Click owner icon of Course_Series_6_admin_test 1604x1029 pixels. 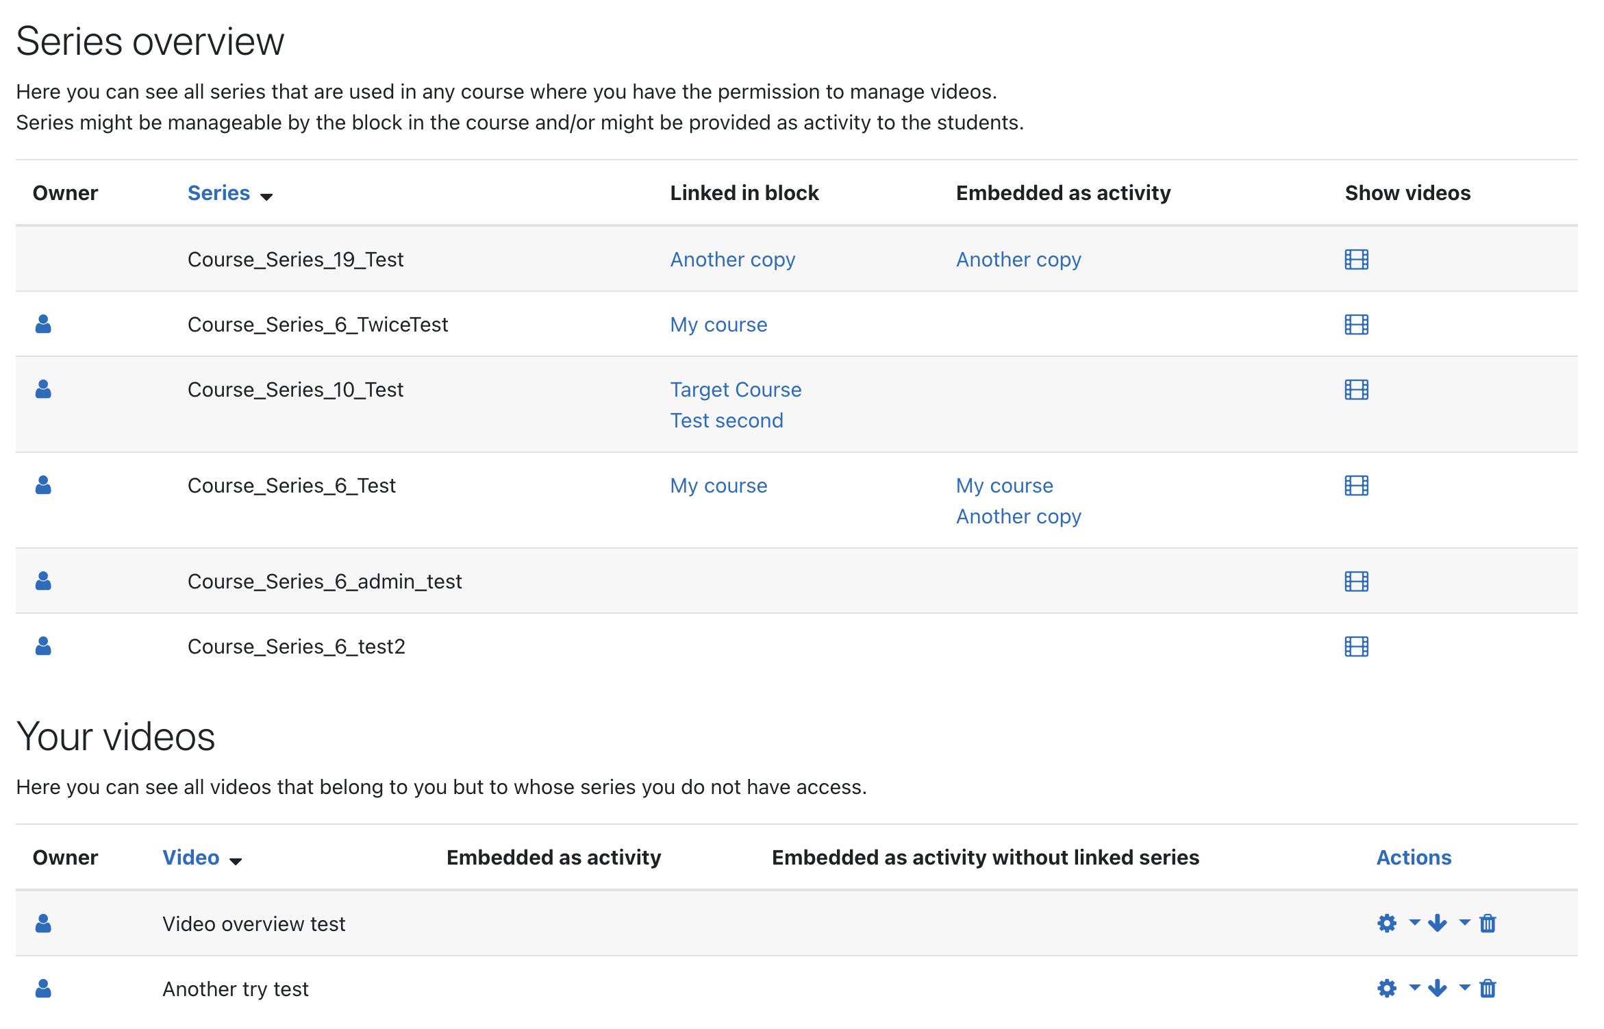[x=43, y=581]
